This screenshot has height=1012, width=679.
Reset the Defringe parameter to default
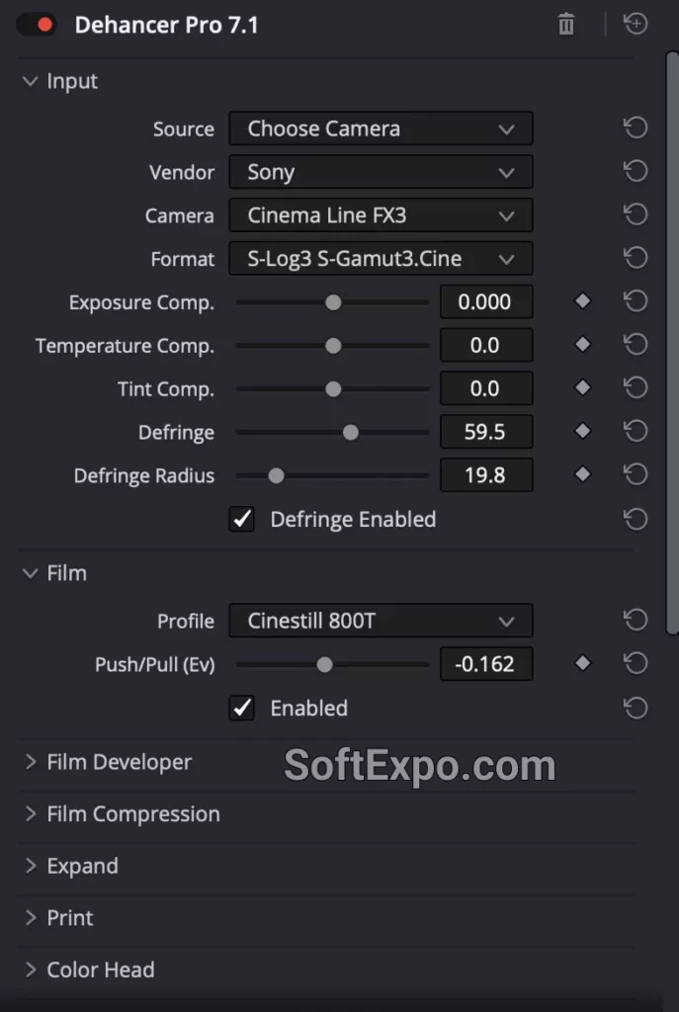click(636, 432)
